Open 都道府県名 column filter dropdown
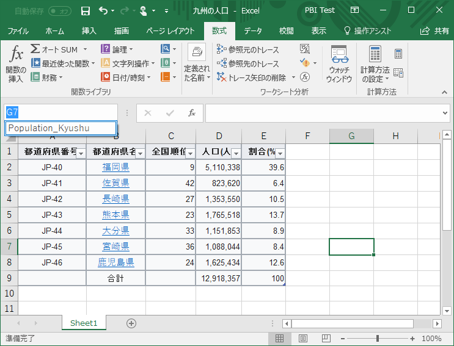 click(141, 154)
